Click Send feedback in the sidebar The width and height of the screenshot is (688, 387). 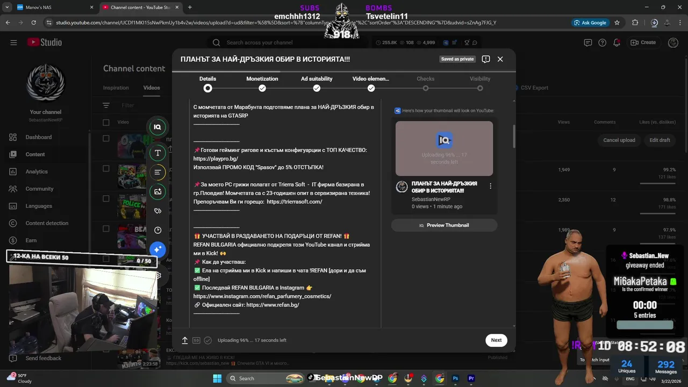pos(43,358)
